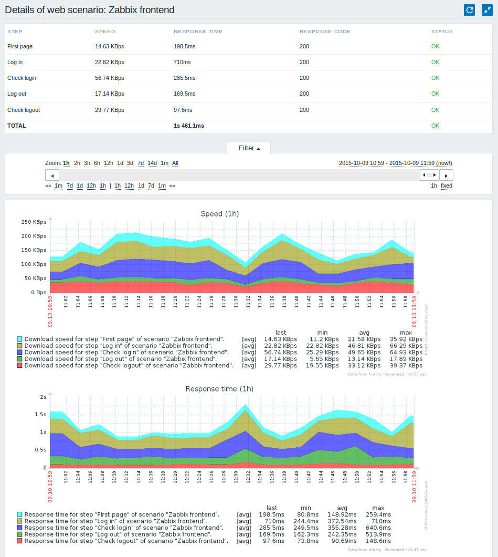Open the end date 2015-10-09 11:59 picker
This screenshot has height=557, width=498.
pyautogui.click(x=421, y=163)
